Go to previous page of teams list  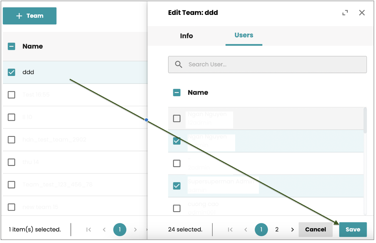pos(104,230)
